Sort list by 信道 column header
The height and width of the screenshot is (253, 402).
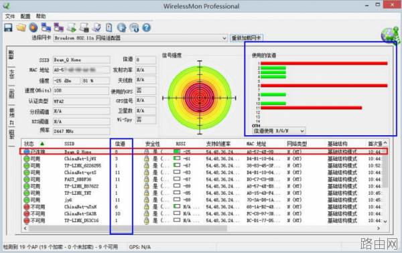point(120,144)
